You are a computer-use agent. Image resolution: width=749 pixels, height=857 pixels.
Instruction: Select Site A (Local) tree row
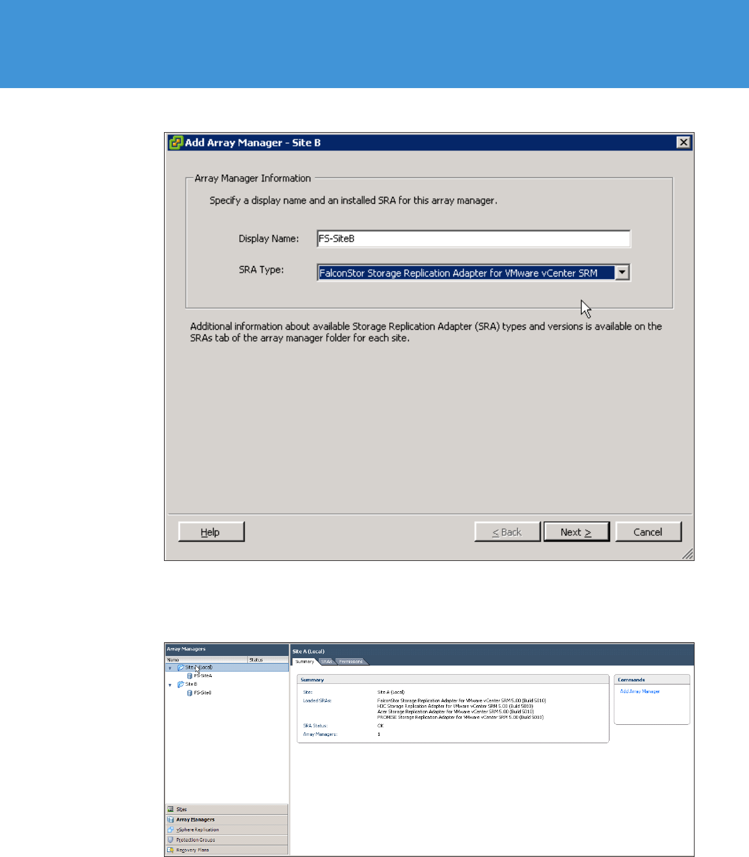(x=227, y=667)
